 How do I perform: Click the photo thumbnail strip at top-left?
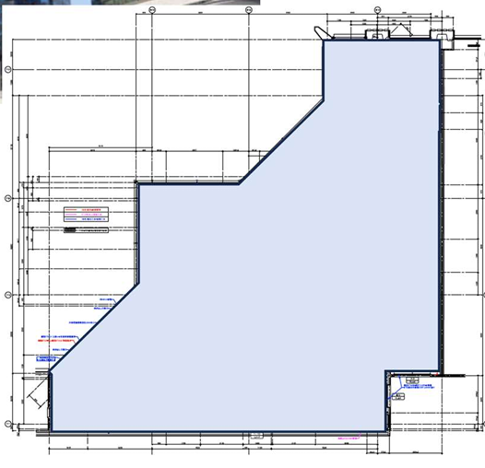[x=130, y=2]
